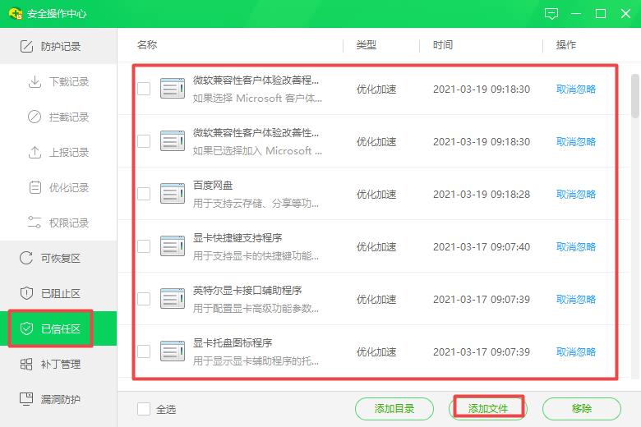This screenshot has height=427, width=641.
Task: Click the 可恢复区 restore icon
Action: pos(26,259)
